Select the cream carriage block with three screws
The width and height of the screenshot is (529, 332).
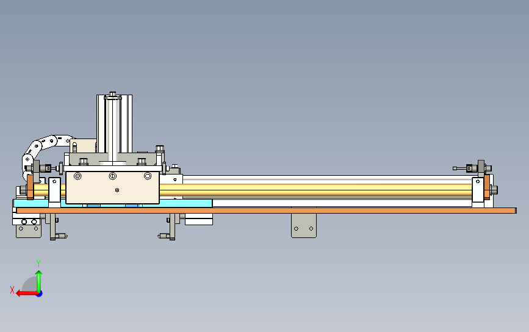click(112, 187)
